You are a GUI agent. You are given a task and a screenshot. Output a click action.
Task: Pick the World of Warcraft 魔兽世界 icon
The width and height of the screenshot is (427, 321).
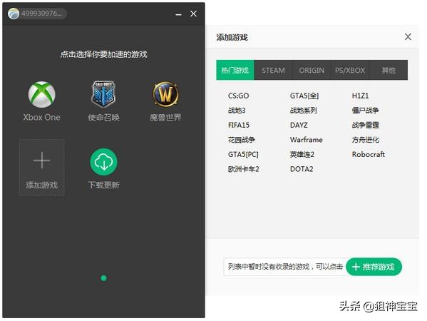tap(165, 94)
